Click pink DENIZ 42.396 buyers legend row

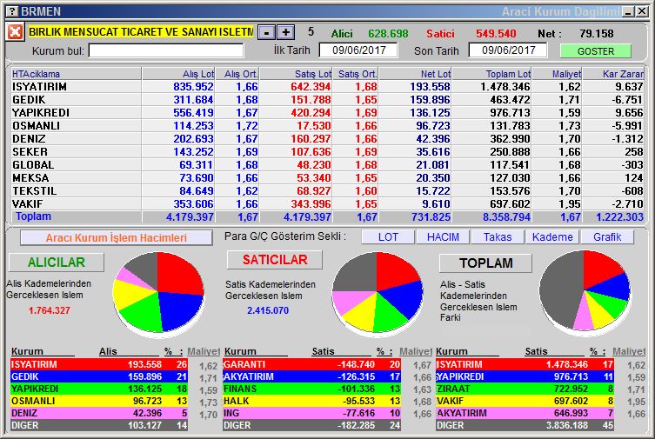[99, 413]
